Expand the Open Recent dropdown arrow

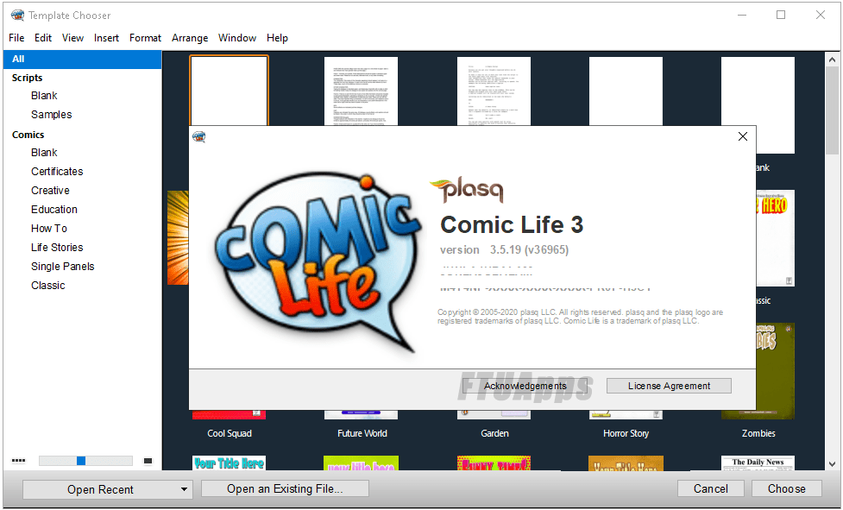(x=184, y=489)
